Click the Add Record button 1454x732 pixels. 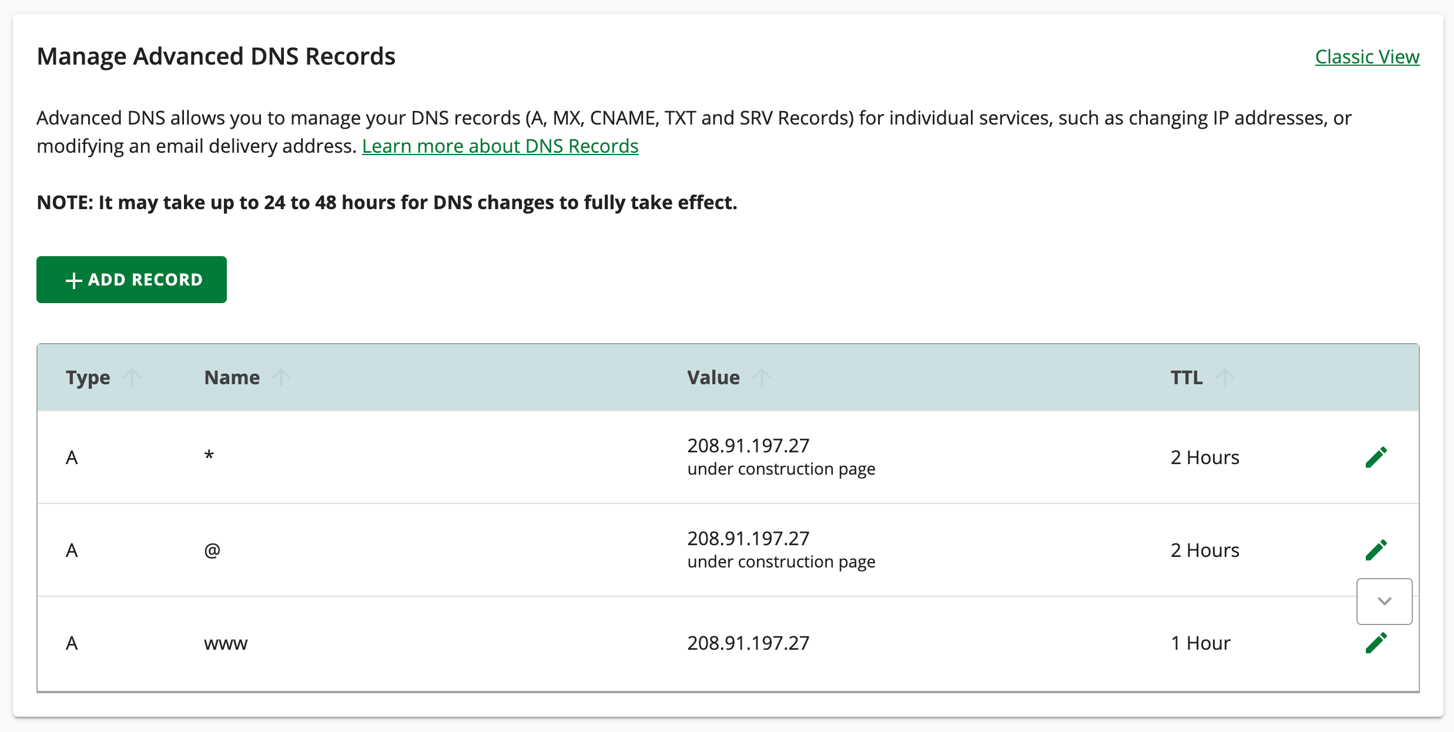click(132, 280)
